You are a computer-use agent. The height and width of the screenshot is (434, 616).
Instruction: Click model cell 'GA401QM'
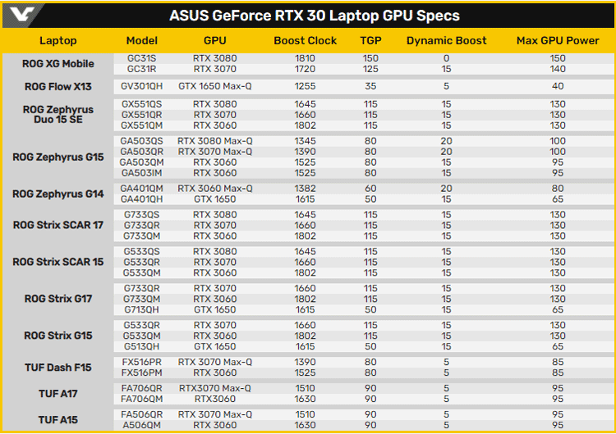click(x=142, y=189)
